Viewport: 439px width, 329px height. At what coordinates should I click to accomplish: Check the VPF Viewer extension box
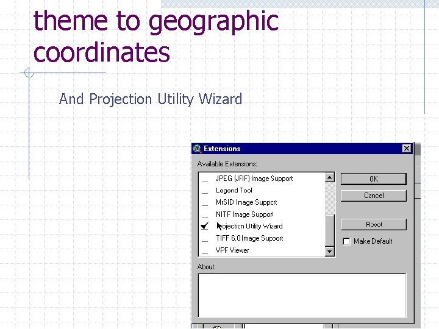click(x=205, y=250)
